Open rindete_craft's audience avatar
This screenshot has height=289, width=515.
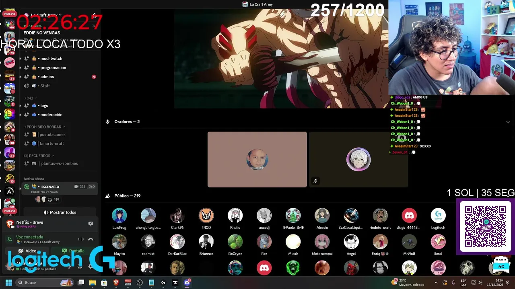tap(380, 216)
